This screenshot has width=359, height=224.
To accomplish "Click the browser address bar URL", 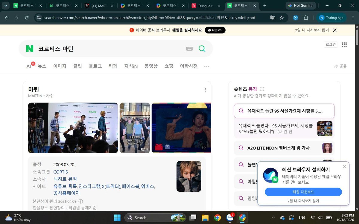I will [150, 18].
